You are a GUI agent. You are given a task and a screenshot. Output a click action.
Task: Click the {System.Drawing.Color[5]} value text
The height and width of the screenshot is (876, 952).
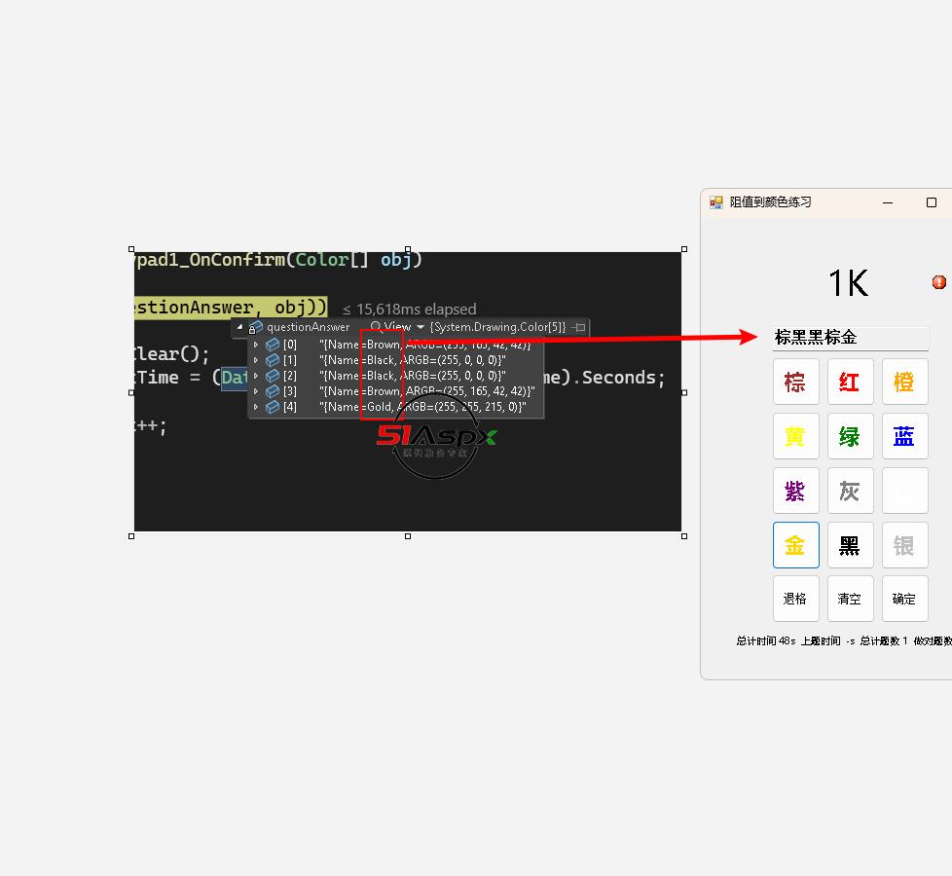[497, 327]
